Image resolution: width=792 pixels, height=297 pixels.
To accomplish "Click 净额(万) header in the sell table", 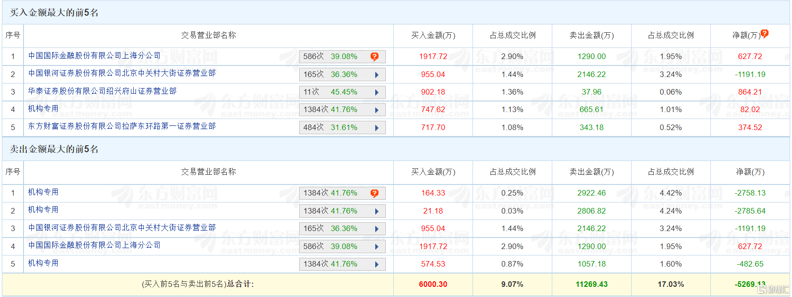I will (750, 172).
